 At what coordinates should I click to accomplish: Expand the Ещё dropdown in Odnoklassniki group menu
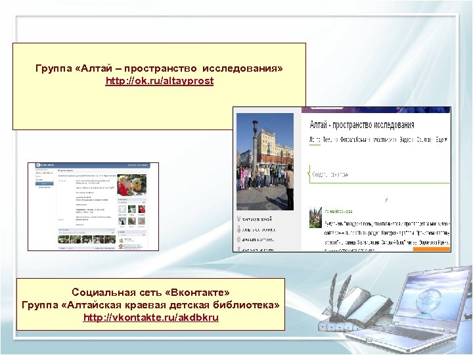pos(441,140)
